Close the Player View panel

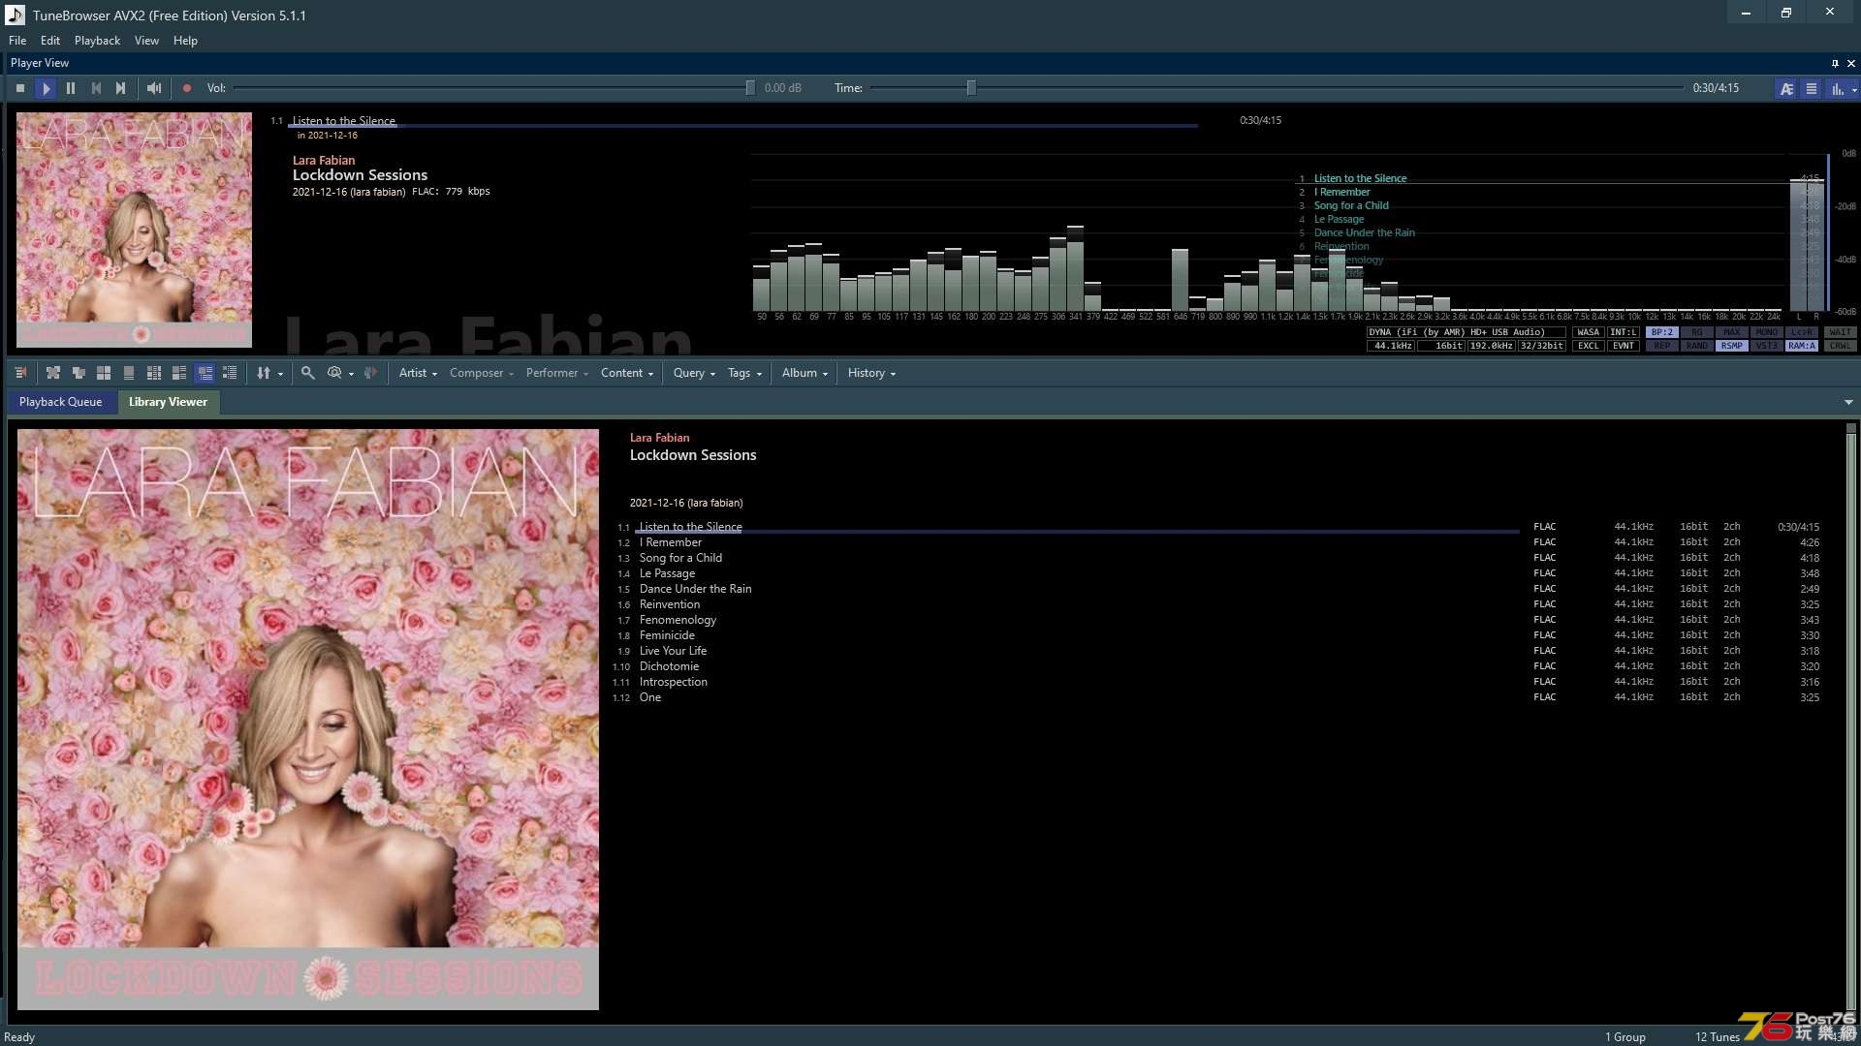[x=1851, y=63]
